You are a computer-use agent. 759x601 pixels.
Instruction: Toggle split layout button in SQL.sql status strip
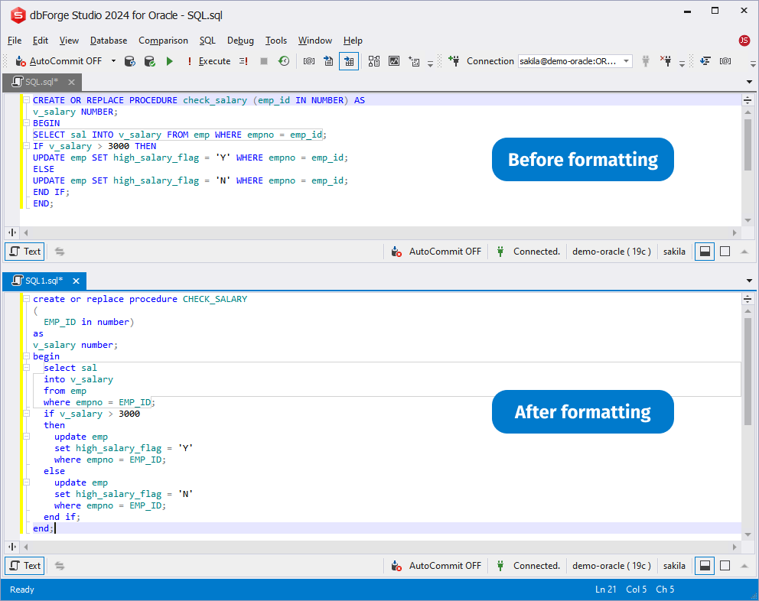(x=705, y=252)
